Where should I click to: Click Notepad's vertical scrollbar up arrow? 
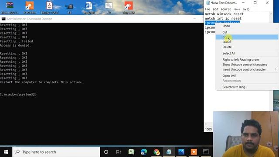(x=271, y=14)
